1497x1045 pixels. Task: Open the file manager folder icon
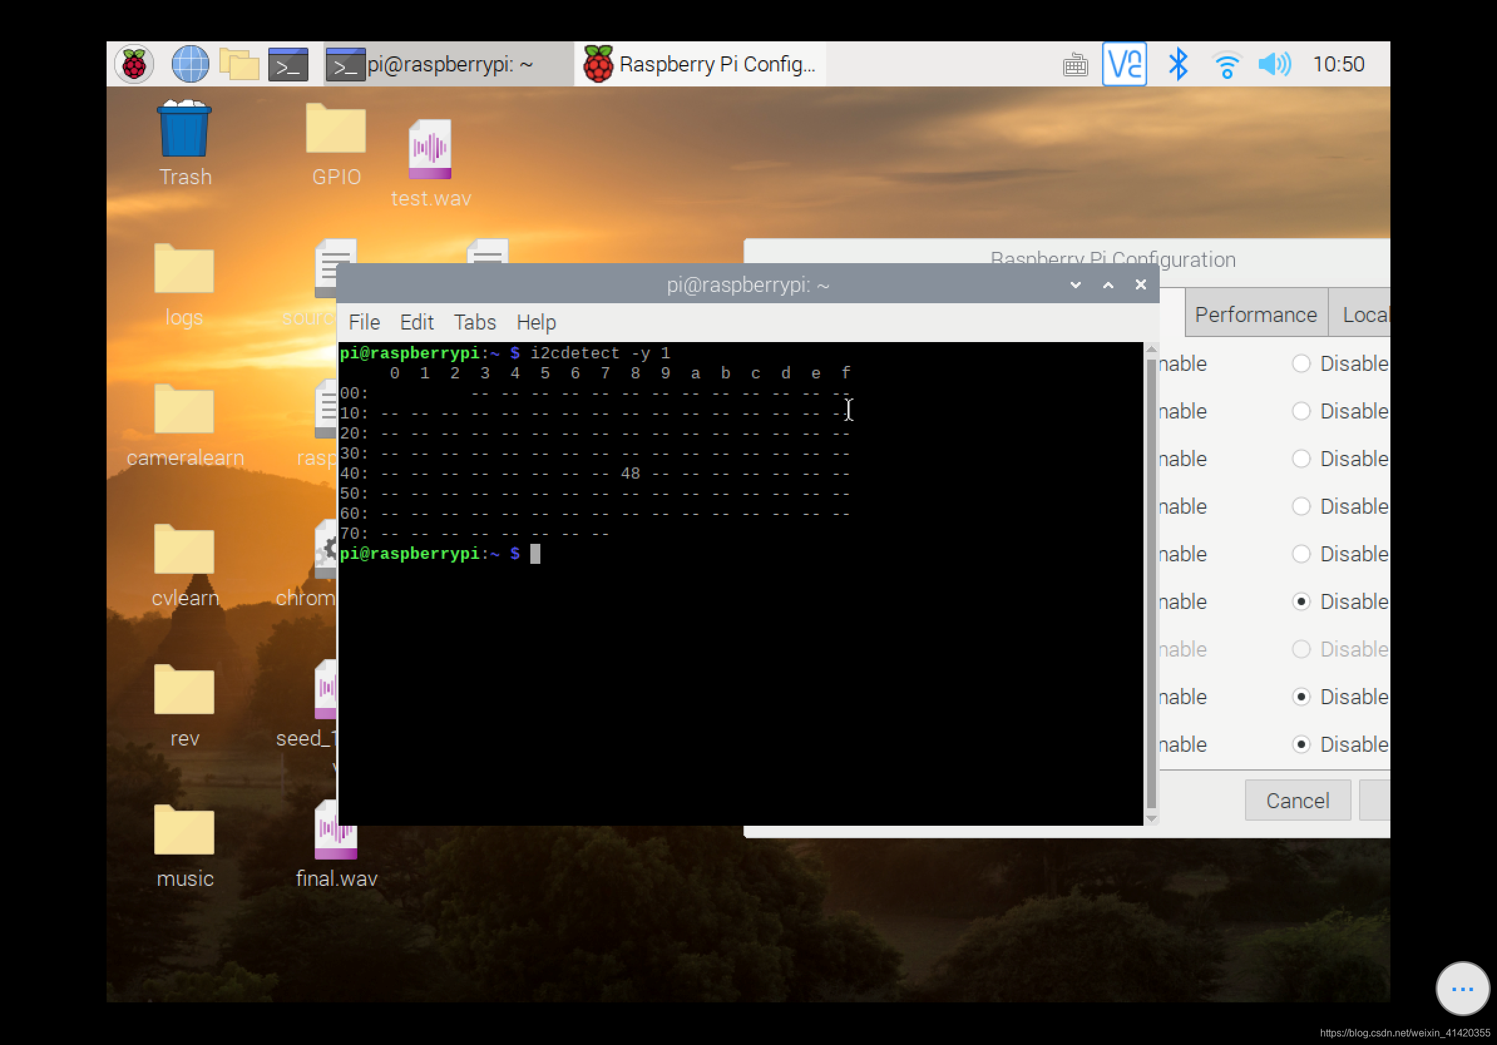[x=239, y=65]
